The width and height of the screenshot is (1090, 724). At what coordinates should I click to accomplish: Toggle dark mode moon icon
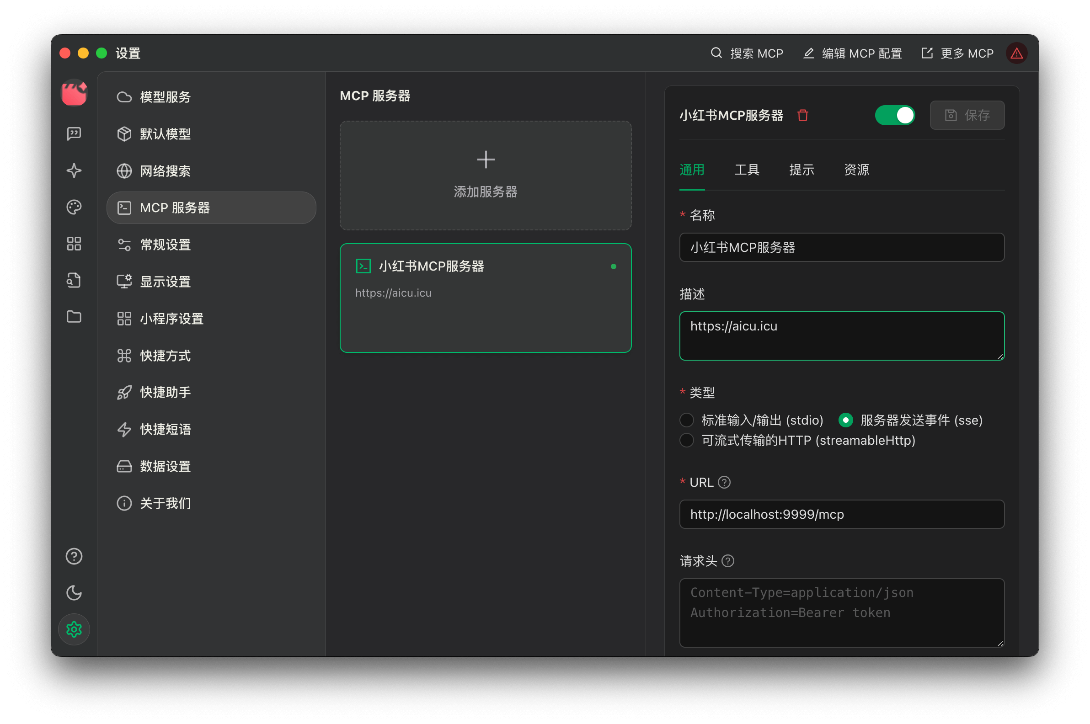point(74,593)
